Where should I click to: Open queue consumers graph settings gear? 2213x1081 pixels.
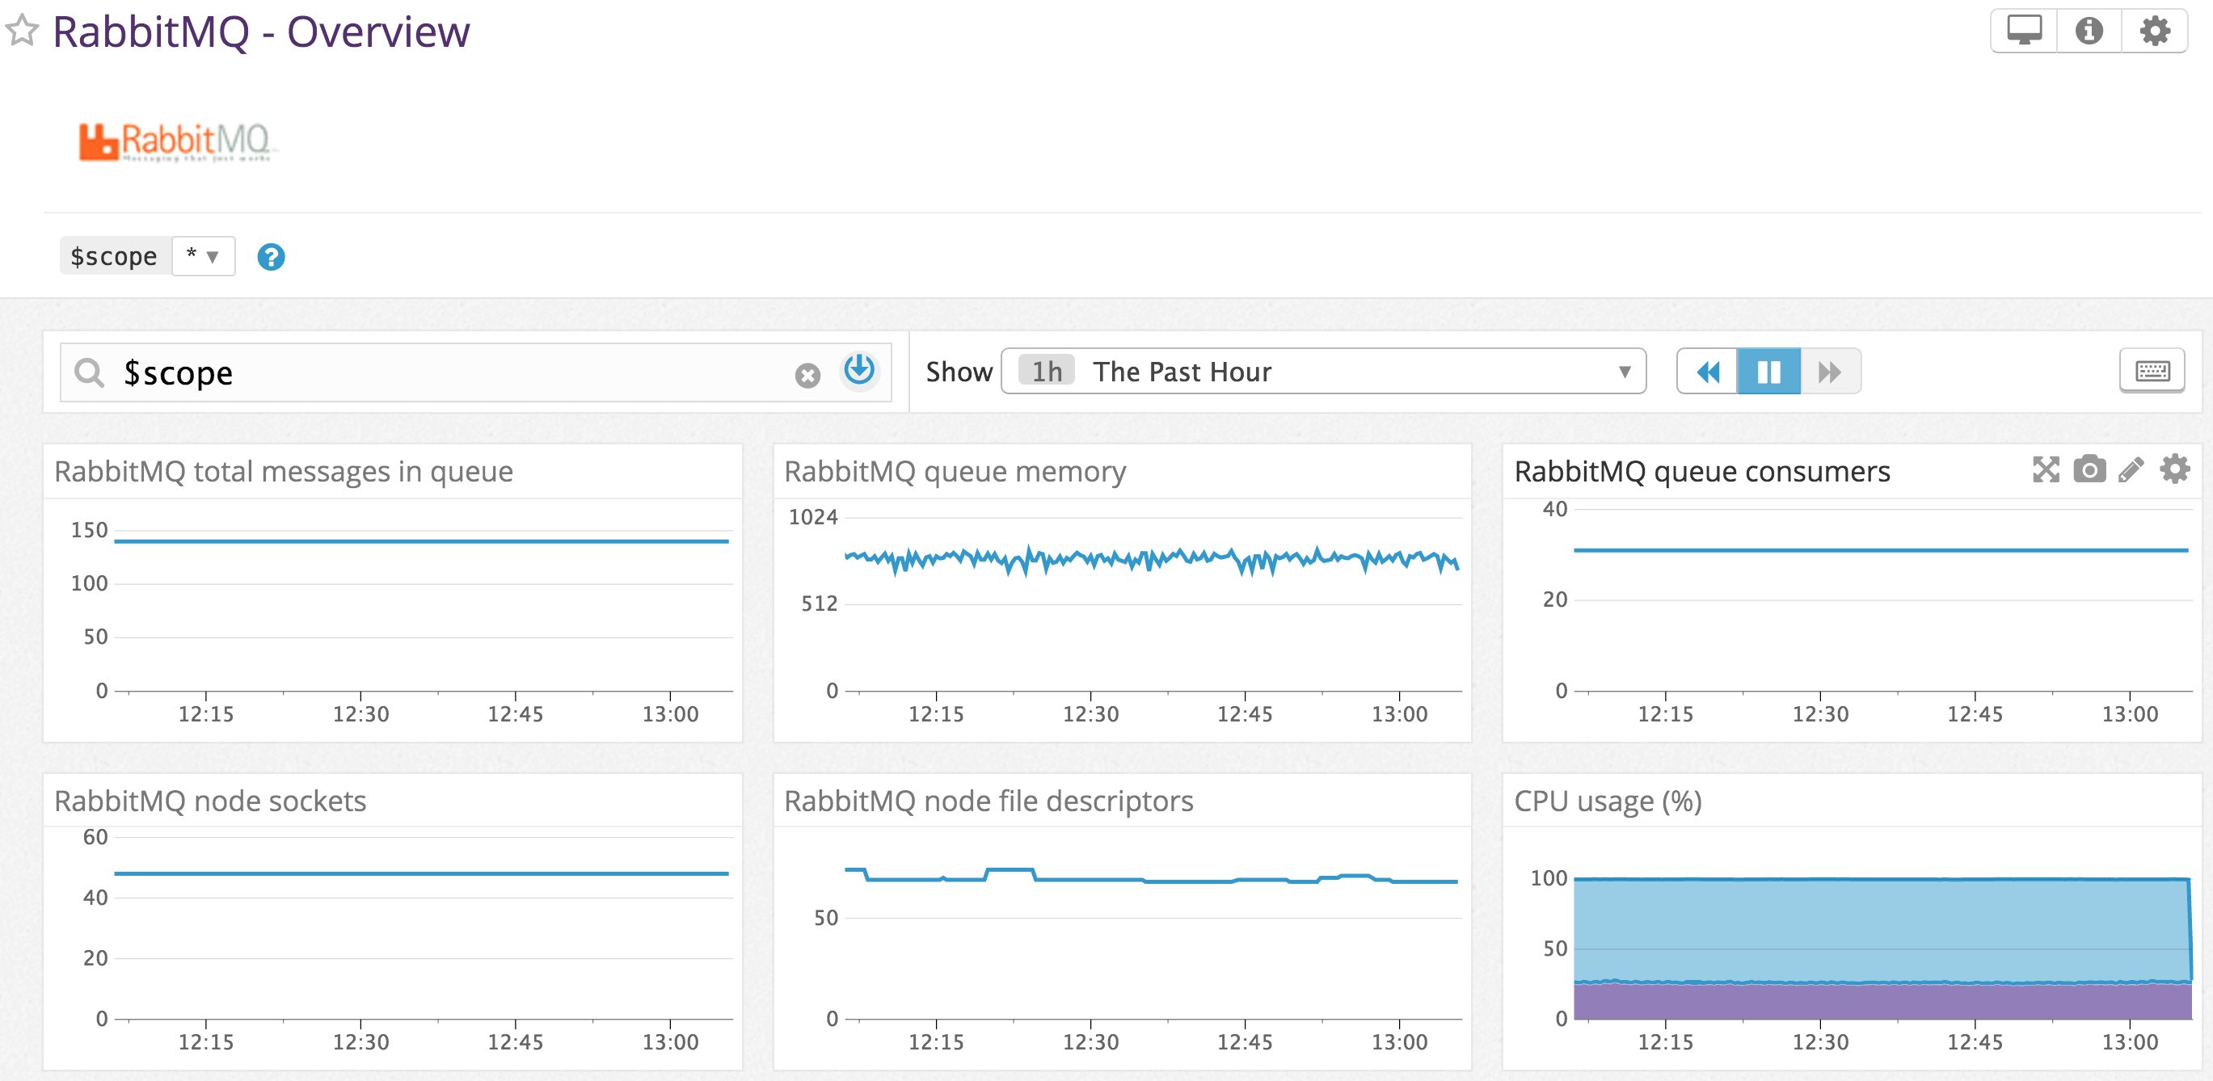tap(2173, 469)
